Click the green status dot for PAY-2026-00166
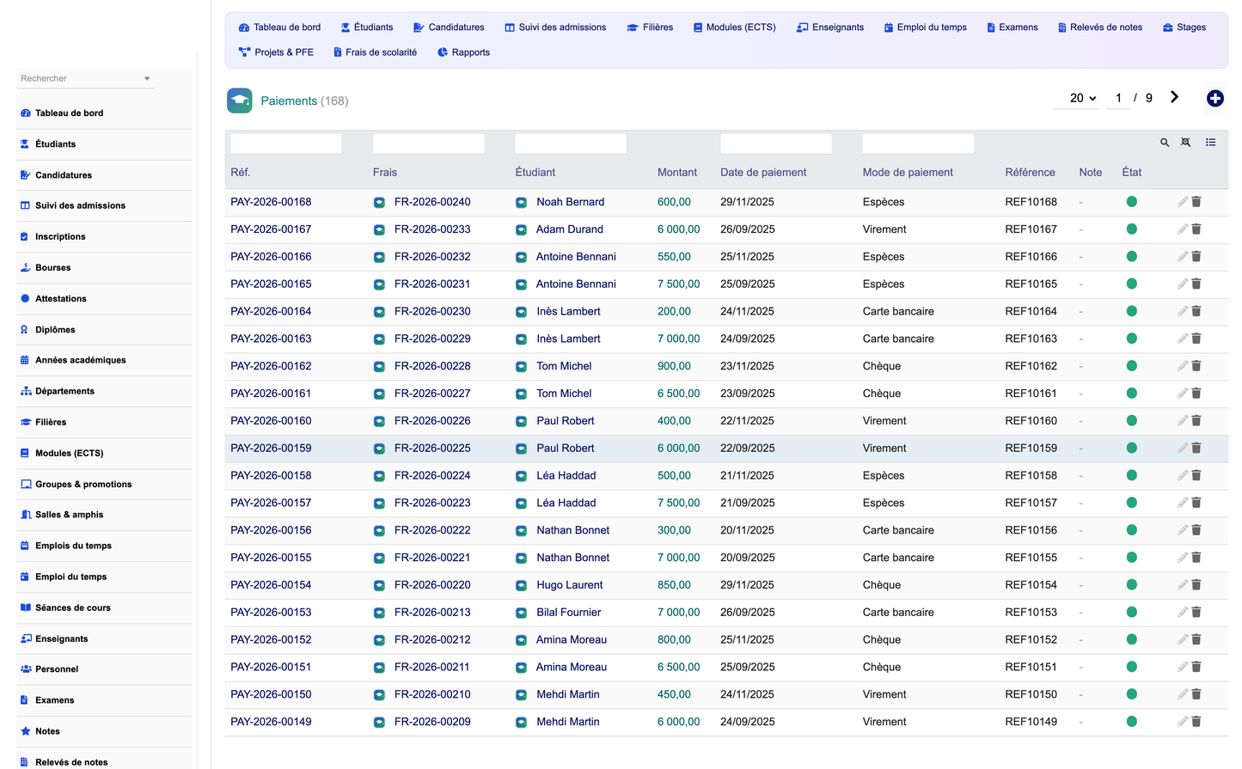The image size is (1242, 769). point(1131,256)
